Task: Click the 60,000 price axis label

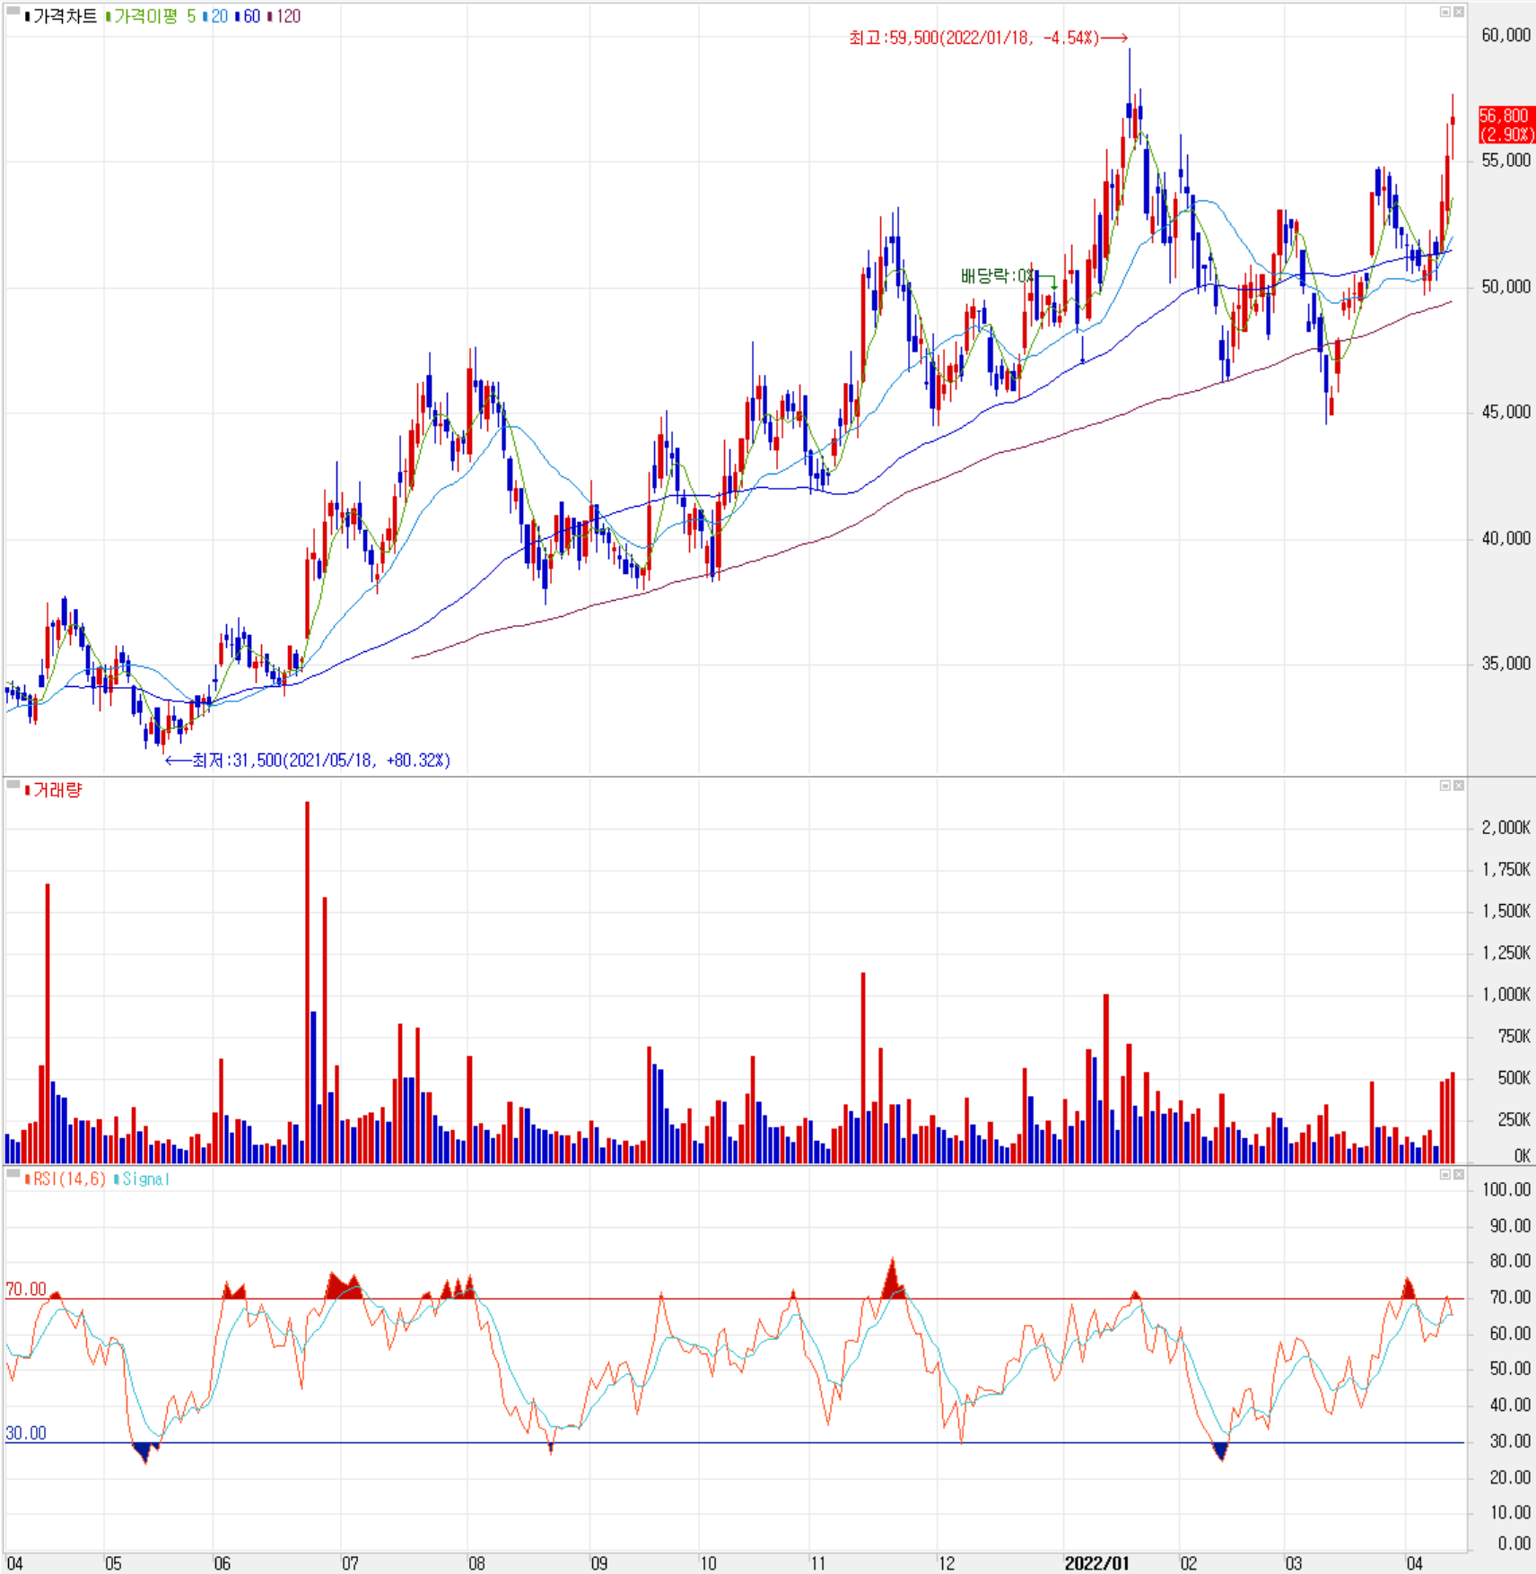Action: [1505, 35]
